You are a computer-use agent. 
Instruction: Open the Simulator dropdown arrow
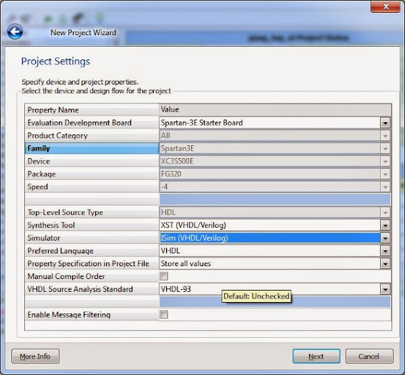(385, 238)
